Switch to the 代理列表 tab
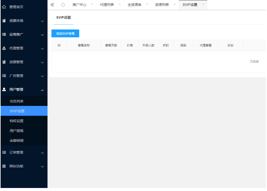Screen dimensions: 267x191 tap(107, 5)
